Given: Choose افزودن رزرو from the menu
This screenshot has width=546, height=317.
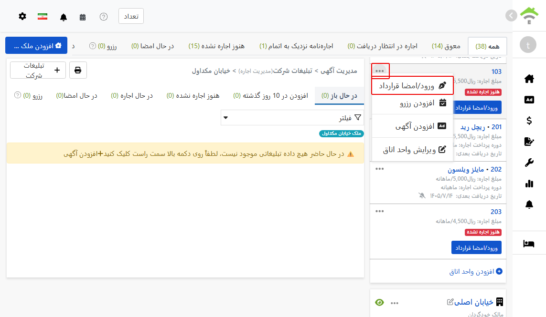Looking at the screenshot, I should pyautogui.click(x=412, y=103).
